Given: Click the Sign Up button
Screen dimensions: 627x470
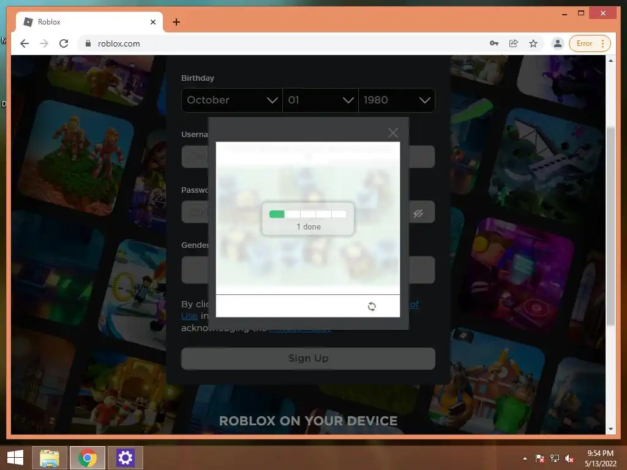Looking at the screenshot, I should tap(309, 358).
